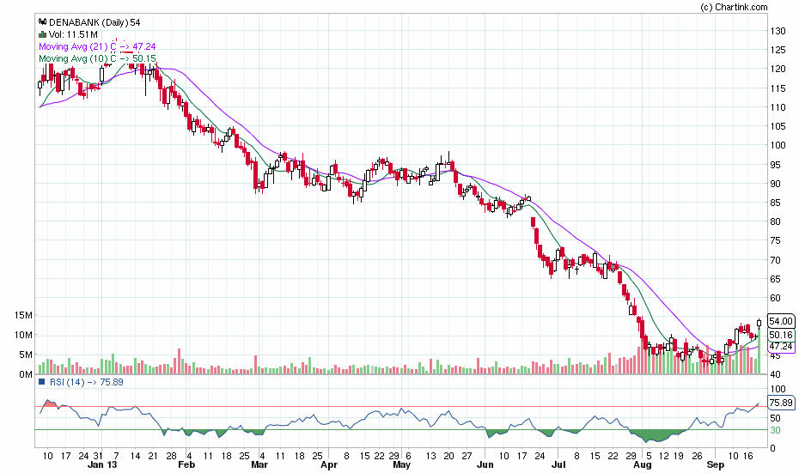
Task: Click the 6 date label near May
Action: point(409,456)
